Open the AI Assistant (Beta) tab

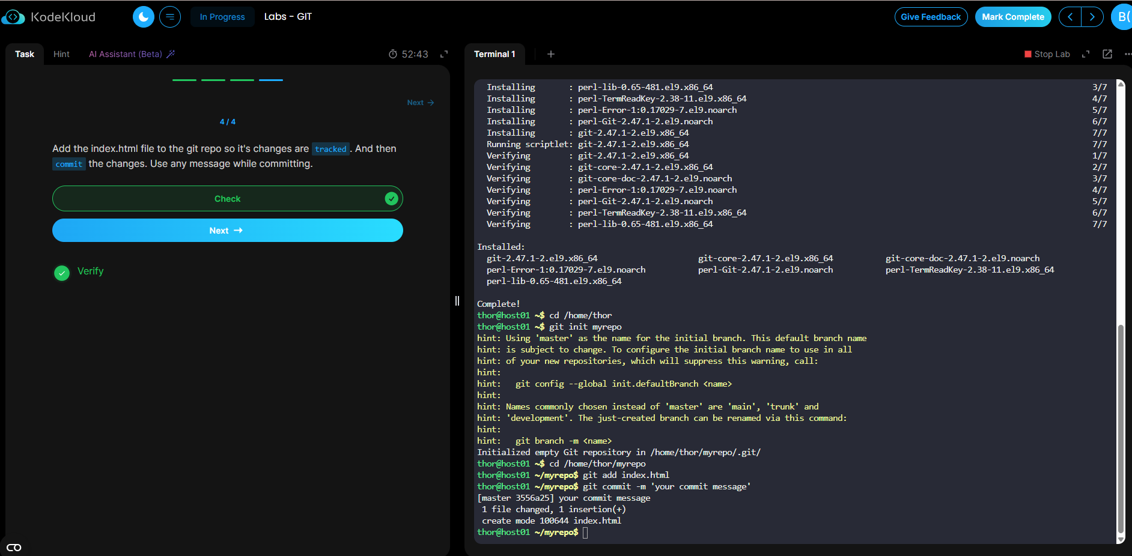[131, 54]
